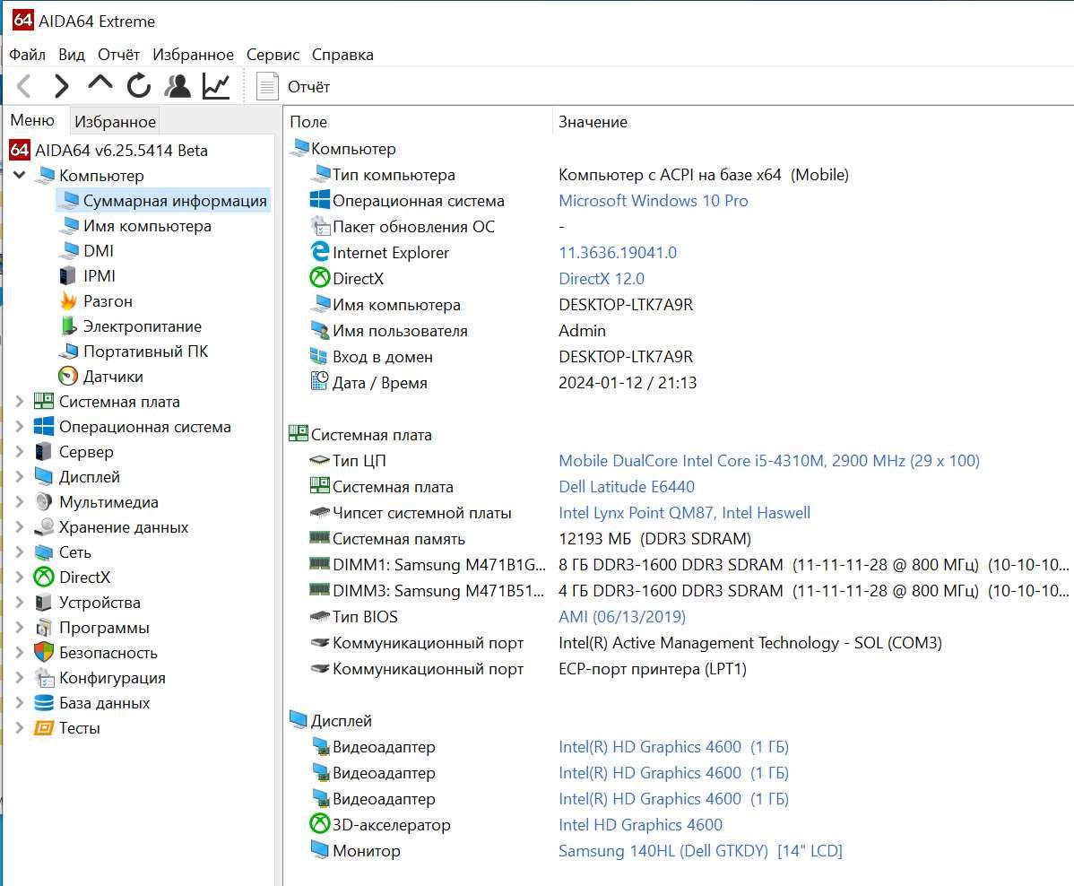The width and height of the screenshot is (1074, 886).
Task: Collapse the Компьютер tree node
Action: [x=19, y=175]
